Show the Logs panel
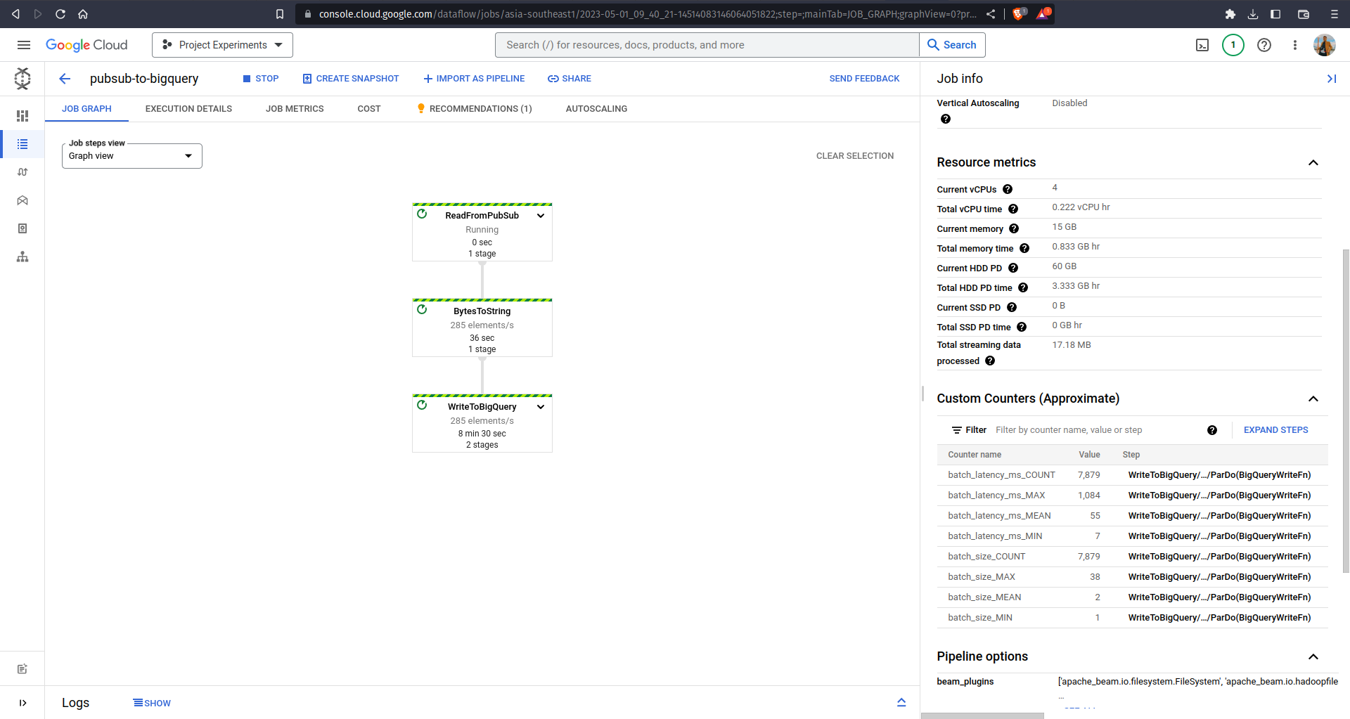This screenshot has height=719, width=1350. (x=152, y=703)
